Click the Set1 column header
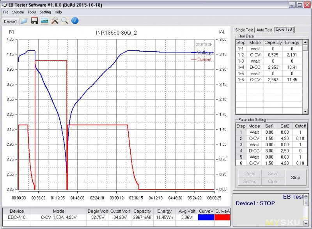 click(269, 126)
